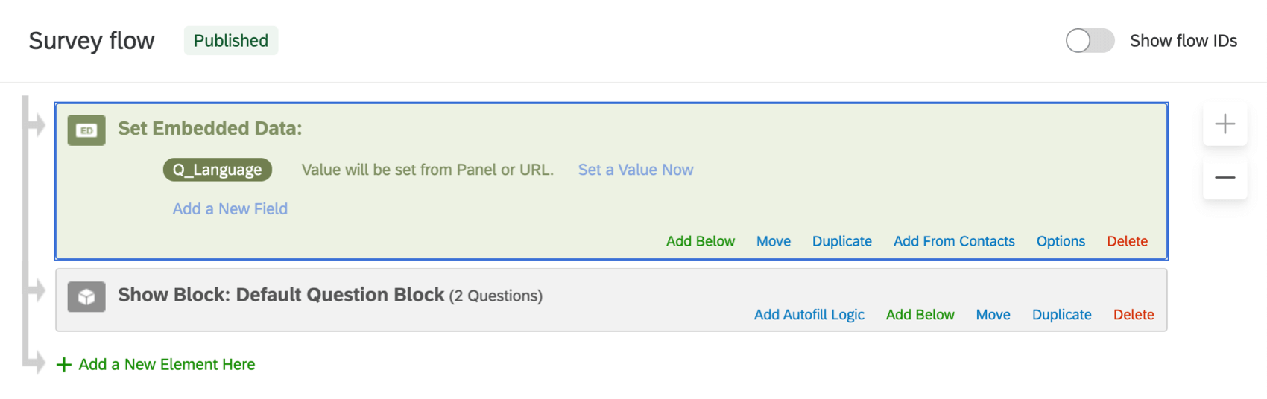Duplicate the Default Question Block
Viewport: 1267px width, 399px height.
(x=1061, y=315)
